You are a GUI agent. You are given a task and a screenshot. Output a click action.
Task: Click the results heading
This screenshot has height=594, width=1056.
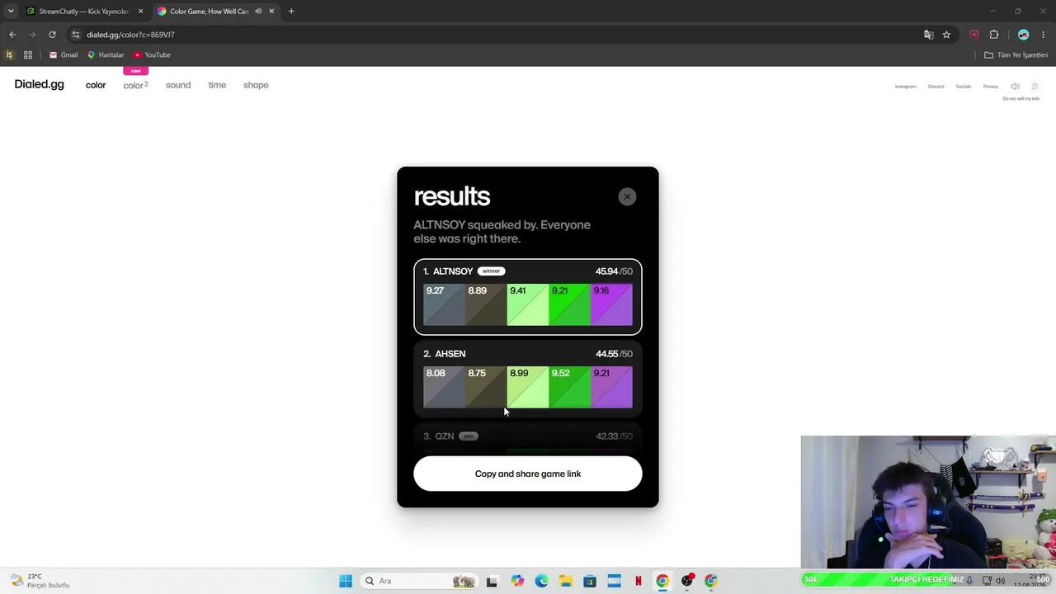[x=452, y=196]
